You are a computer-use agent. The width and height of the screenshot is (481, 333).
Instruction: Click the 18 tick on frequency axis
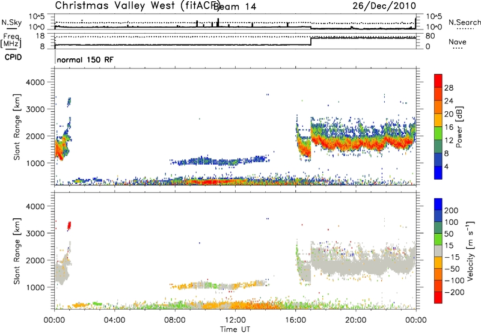[x=40, y=36]
